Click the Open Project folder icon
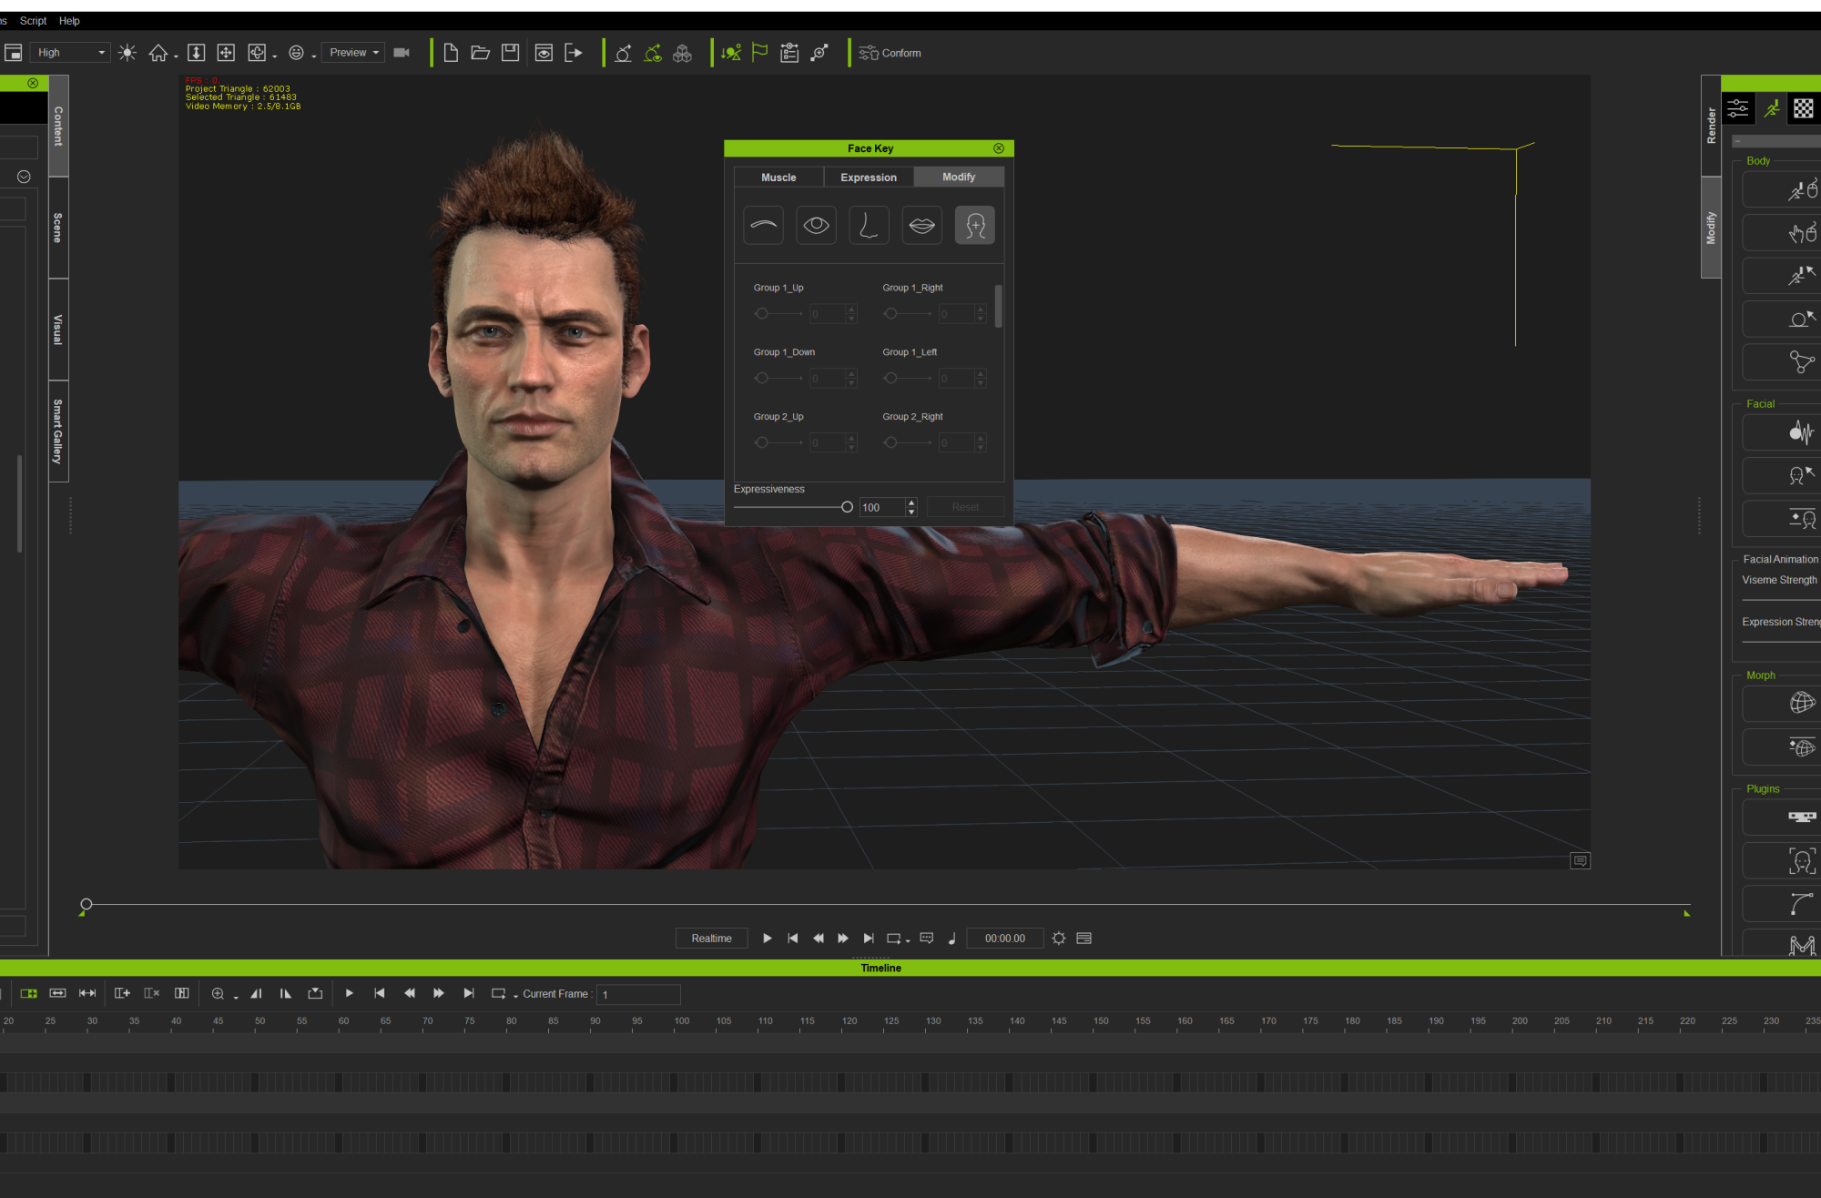 480,53
